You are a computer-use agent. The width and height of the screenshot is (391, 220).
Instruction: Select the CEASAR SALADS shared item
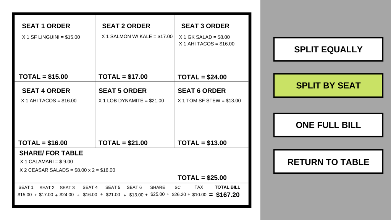(x=67, y=170)
